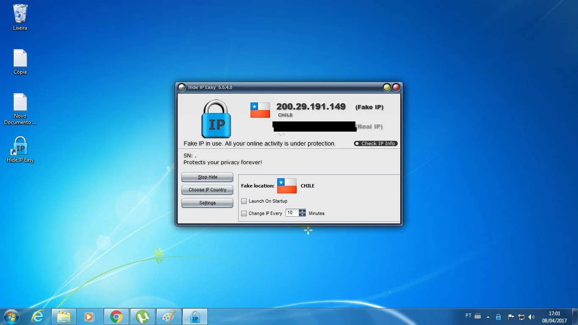This screenshot has height=325, width=578.
Task: Click the volume speaker tray icon
Action: (x=532, y=317)
